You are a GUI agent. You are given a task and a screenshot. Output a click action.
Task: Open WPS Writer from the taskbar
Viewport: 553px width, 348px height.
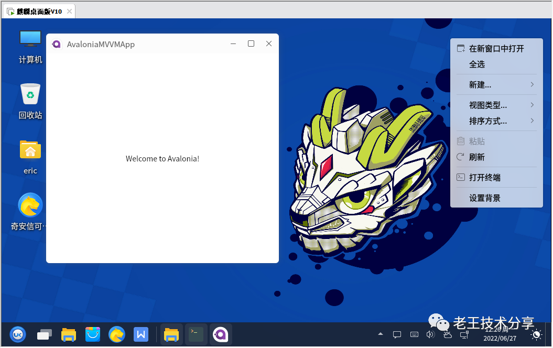(140, 334)
